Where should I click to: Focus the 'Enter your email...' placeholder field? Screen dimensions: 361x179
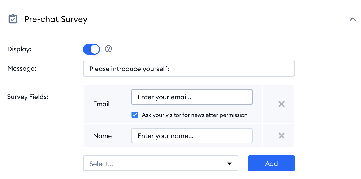click(192, 97)
